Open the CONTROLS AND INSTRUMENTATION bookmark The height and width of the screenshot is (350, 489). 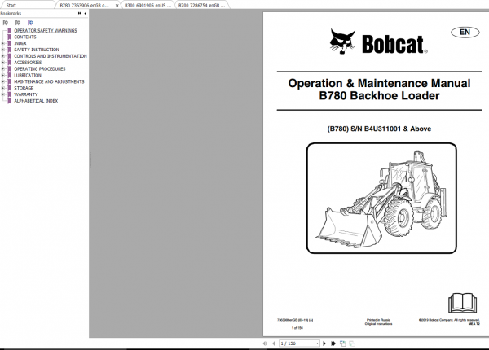tap(51, 56)
